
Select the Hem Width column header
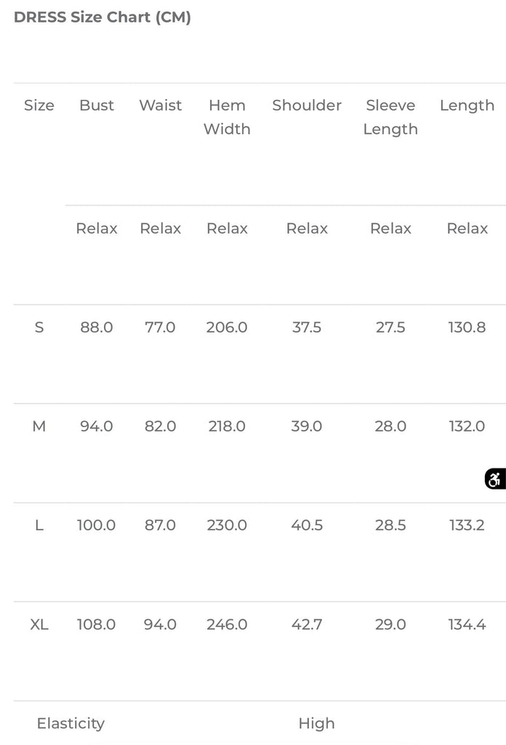(227, 117)
